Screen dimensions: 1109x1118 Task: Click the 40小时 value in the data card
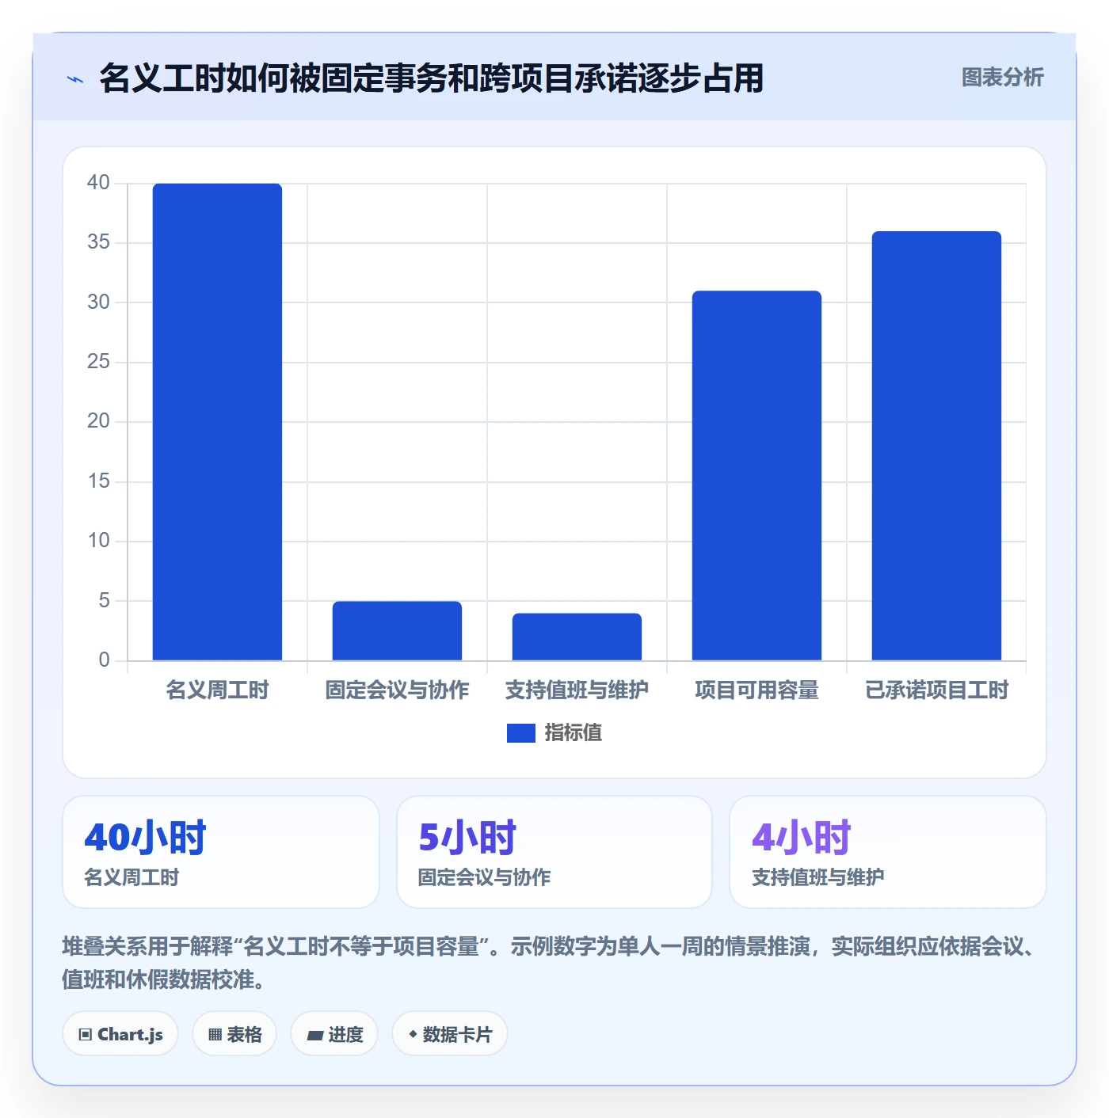pos(145,837)
